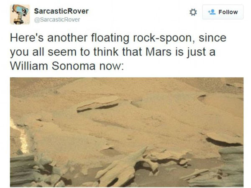Viewport: 251px width, 188px height.
Task: Click the words "William Sonoma" in tweet
Action: coord(53,66)
